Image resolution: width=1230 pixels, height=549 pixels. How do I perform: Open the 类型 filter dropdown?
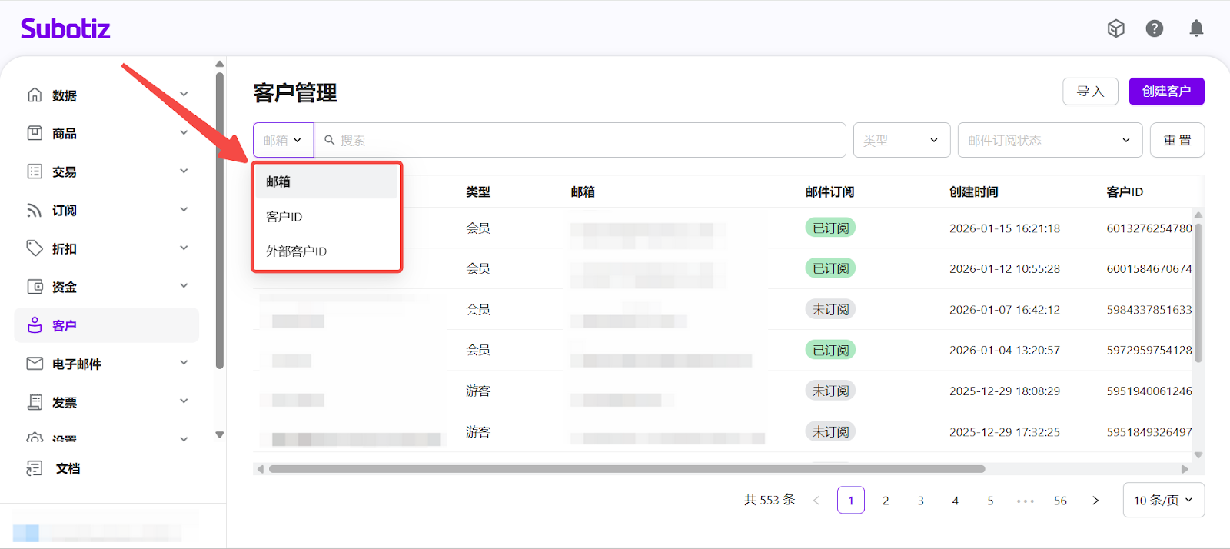tap(901, 140)
